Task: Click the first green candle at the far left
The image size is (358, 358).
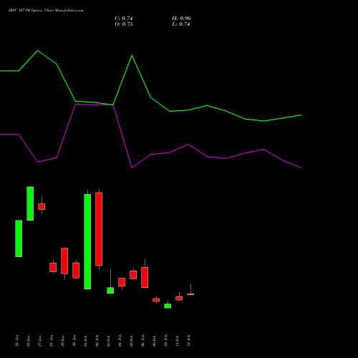Action: click(19, 238)
